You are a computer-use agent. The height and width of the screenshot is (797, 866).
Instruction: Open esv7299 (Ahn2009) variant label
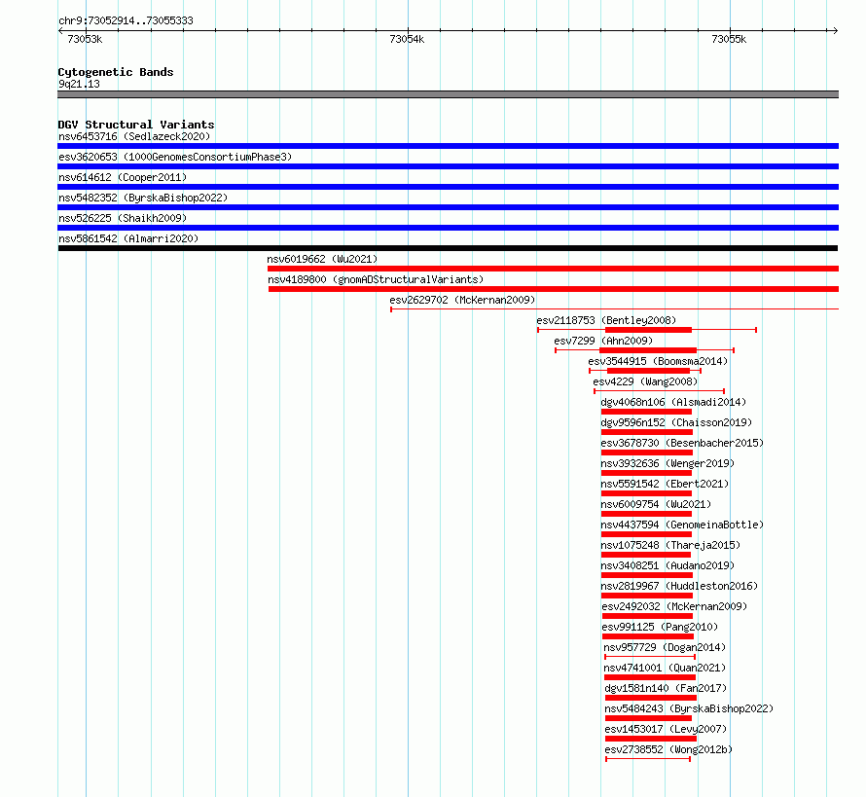click(x=603, y=341)
